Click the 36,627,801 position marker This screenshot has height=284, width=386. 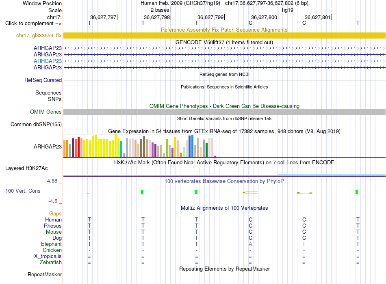coord(318,17)
